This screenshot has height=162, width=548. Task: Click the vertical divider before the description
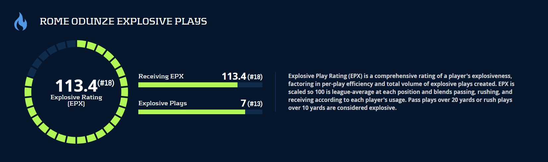click(x=275, y=92)
